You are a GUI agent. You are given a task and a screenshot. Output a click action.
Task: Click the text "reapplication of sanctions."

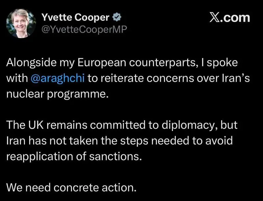click(74, 156)
